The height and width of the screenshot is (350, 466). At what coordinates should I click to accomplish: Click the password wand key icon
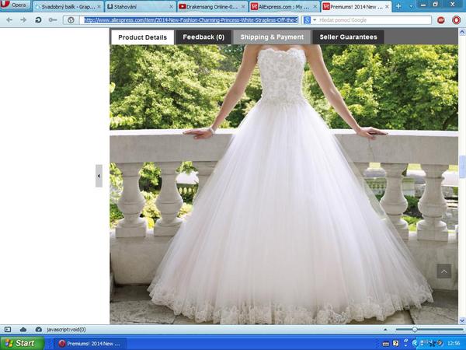(x=53, y=19)
